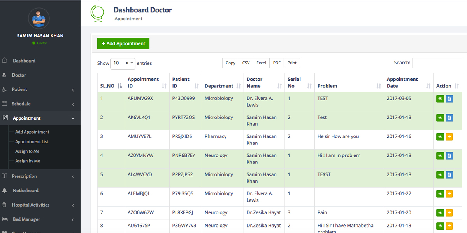Sort table by Appointment Date column arrows
Viewport: 467px width, 233px height.
click(x=428, y=86)
